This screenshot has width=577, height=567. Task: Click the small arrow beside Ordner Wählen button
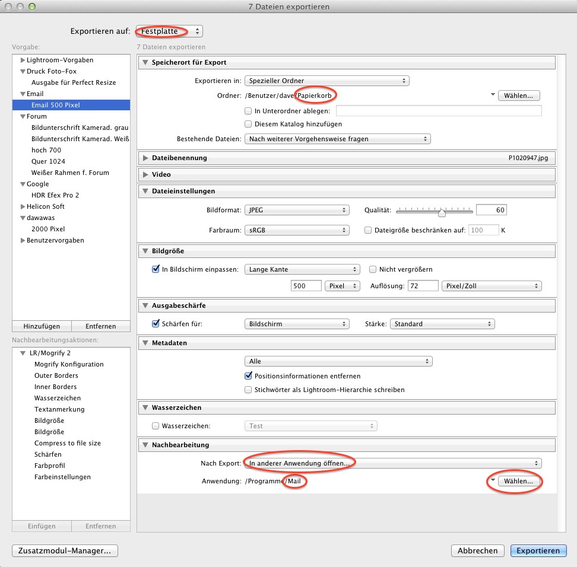click(x=492, y=95)
